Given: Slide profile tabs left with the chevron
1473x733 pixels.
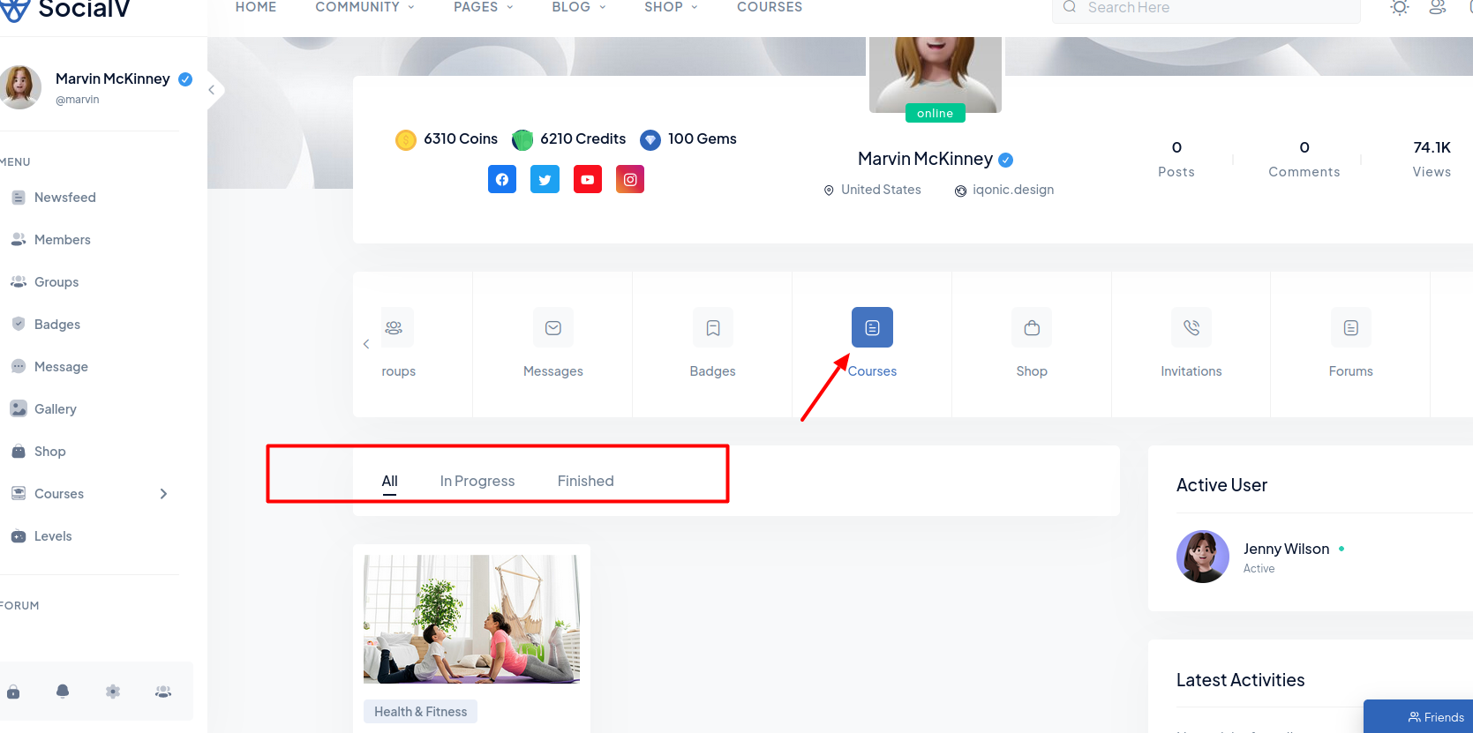Looking at the screenshot, I should (366, 344).
